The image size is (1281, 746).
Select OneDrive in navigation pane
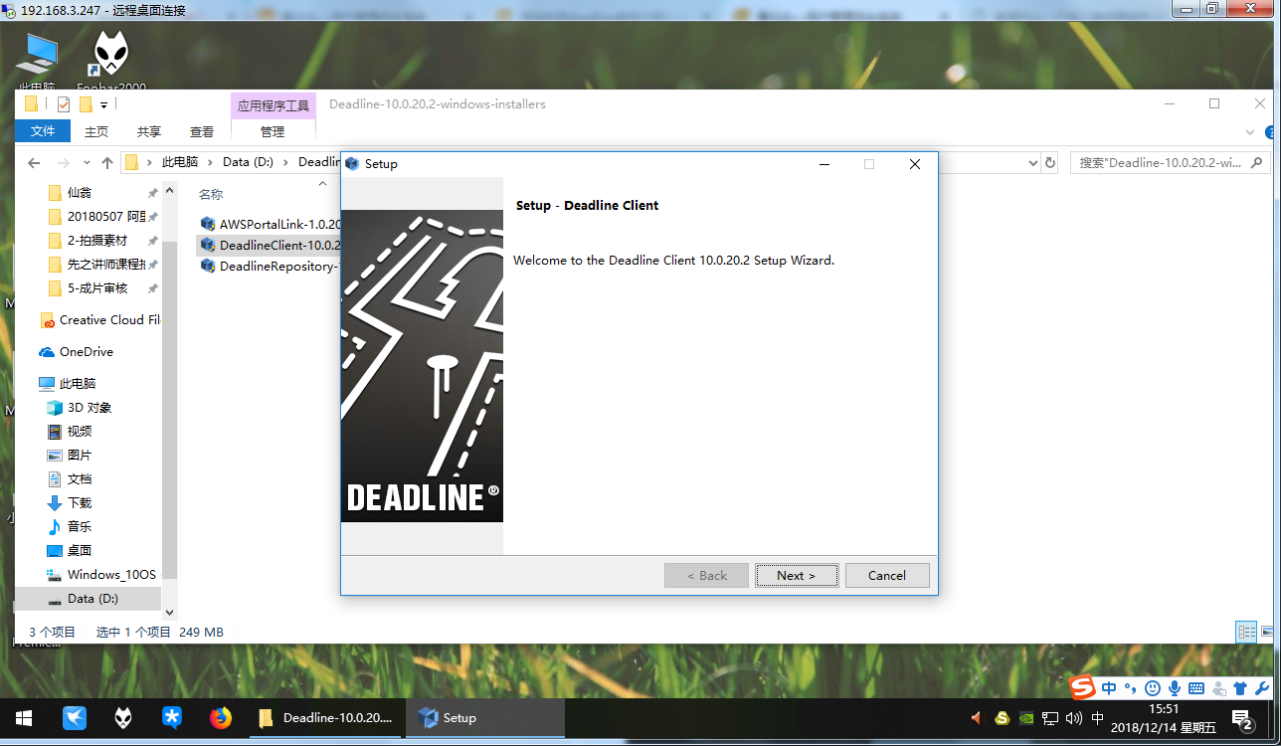[x=86, y=351]
